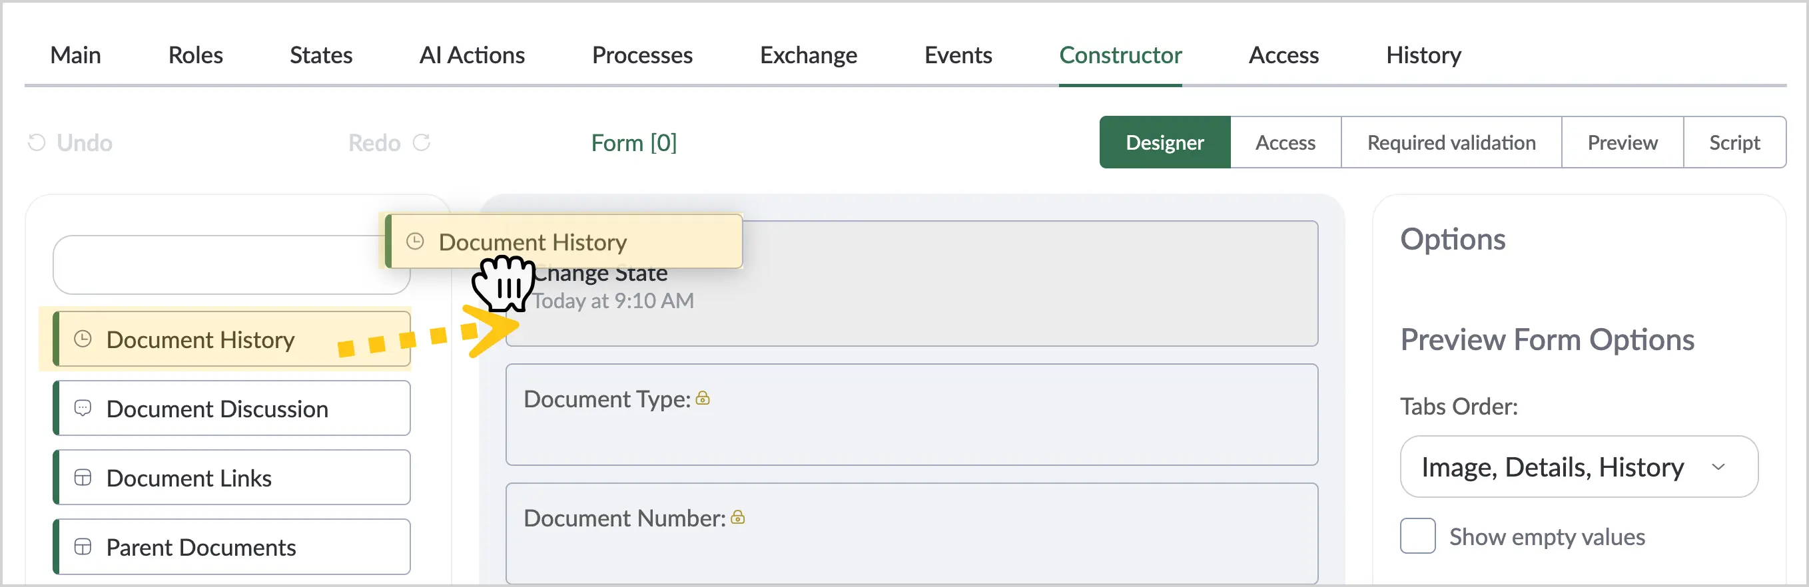
Task: Click the speech bubble icon on Document Discussion
Action: point(83,408)
